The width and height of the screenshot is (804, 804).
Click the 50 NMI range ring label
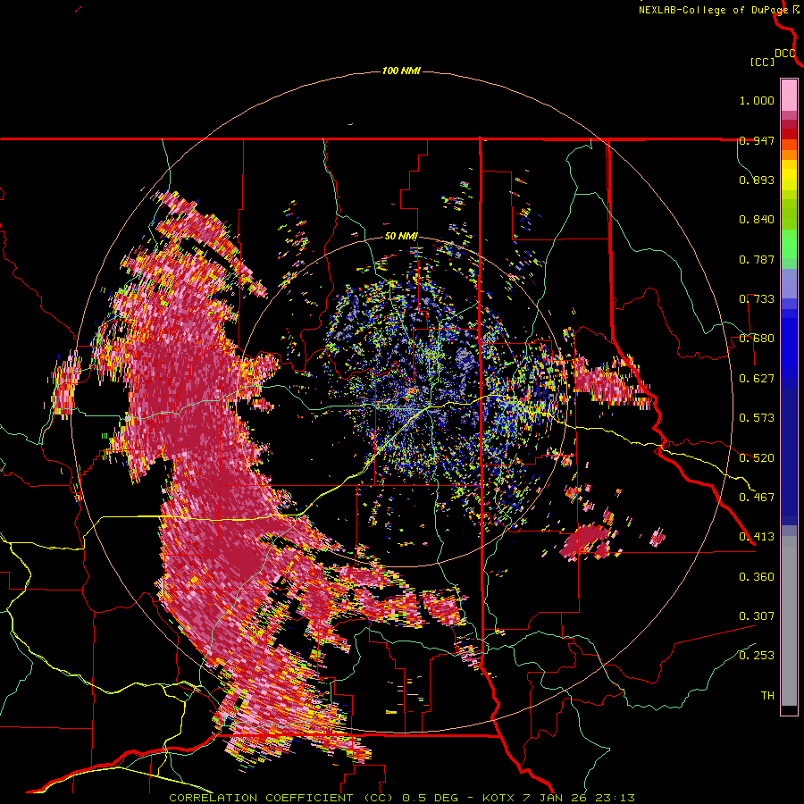click(x=401, y=237)
